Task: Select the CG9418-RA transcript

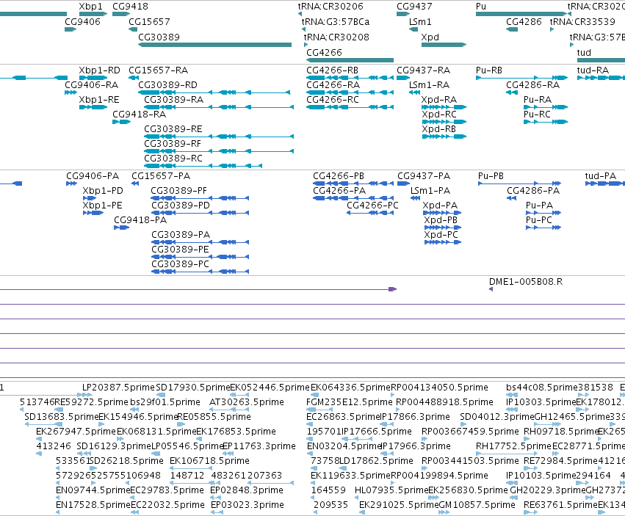Action: 122,122
